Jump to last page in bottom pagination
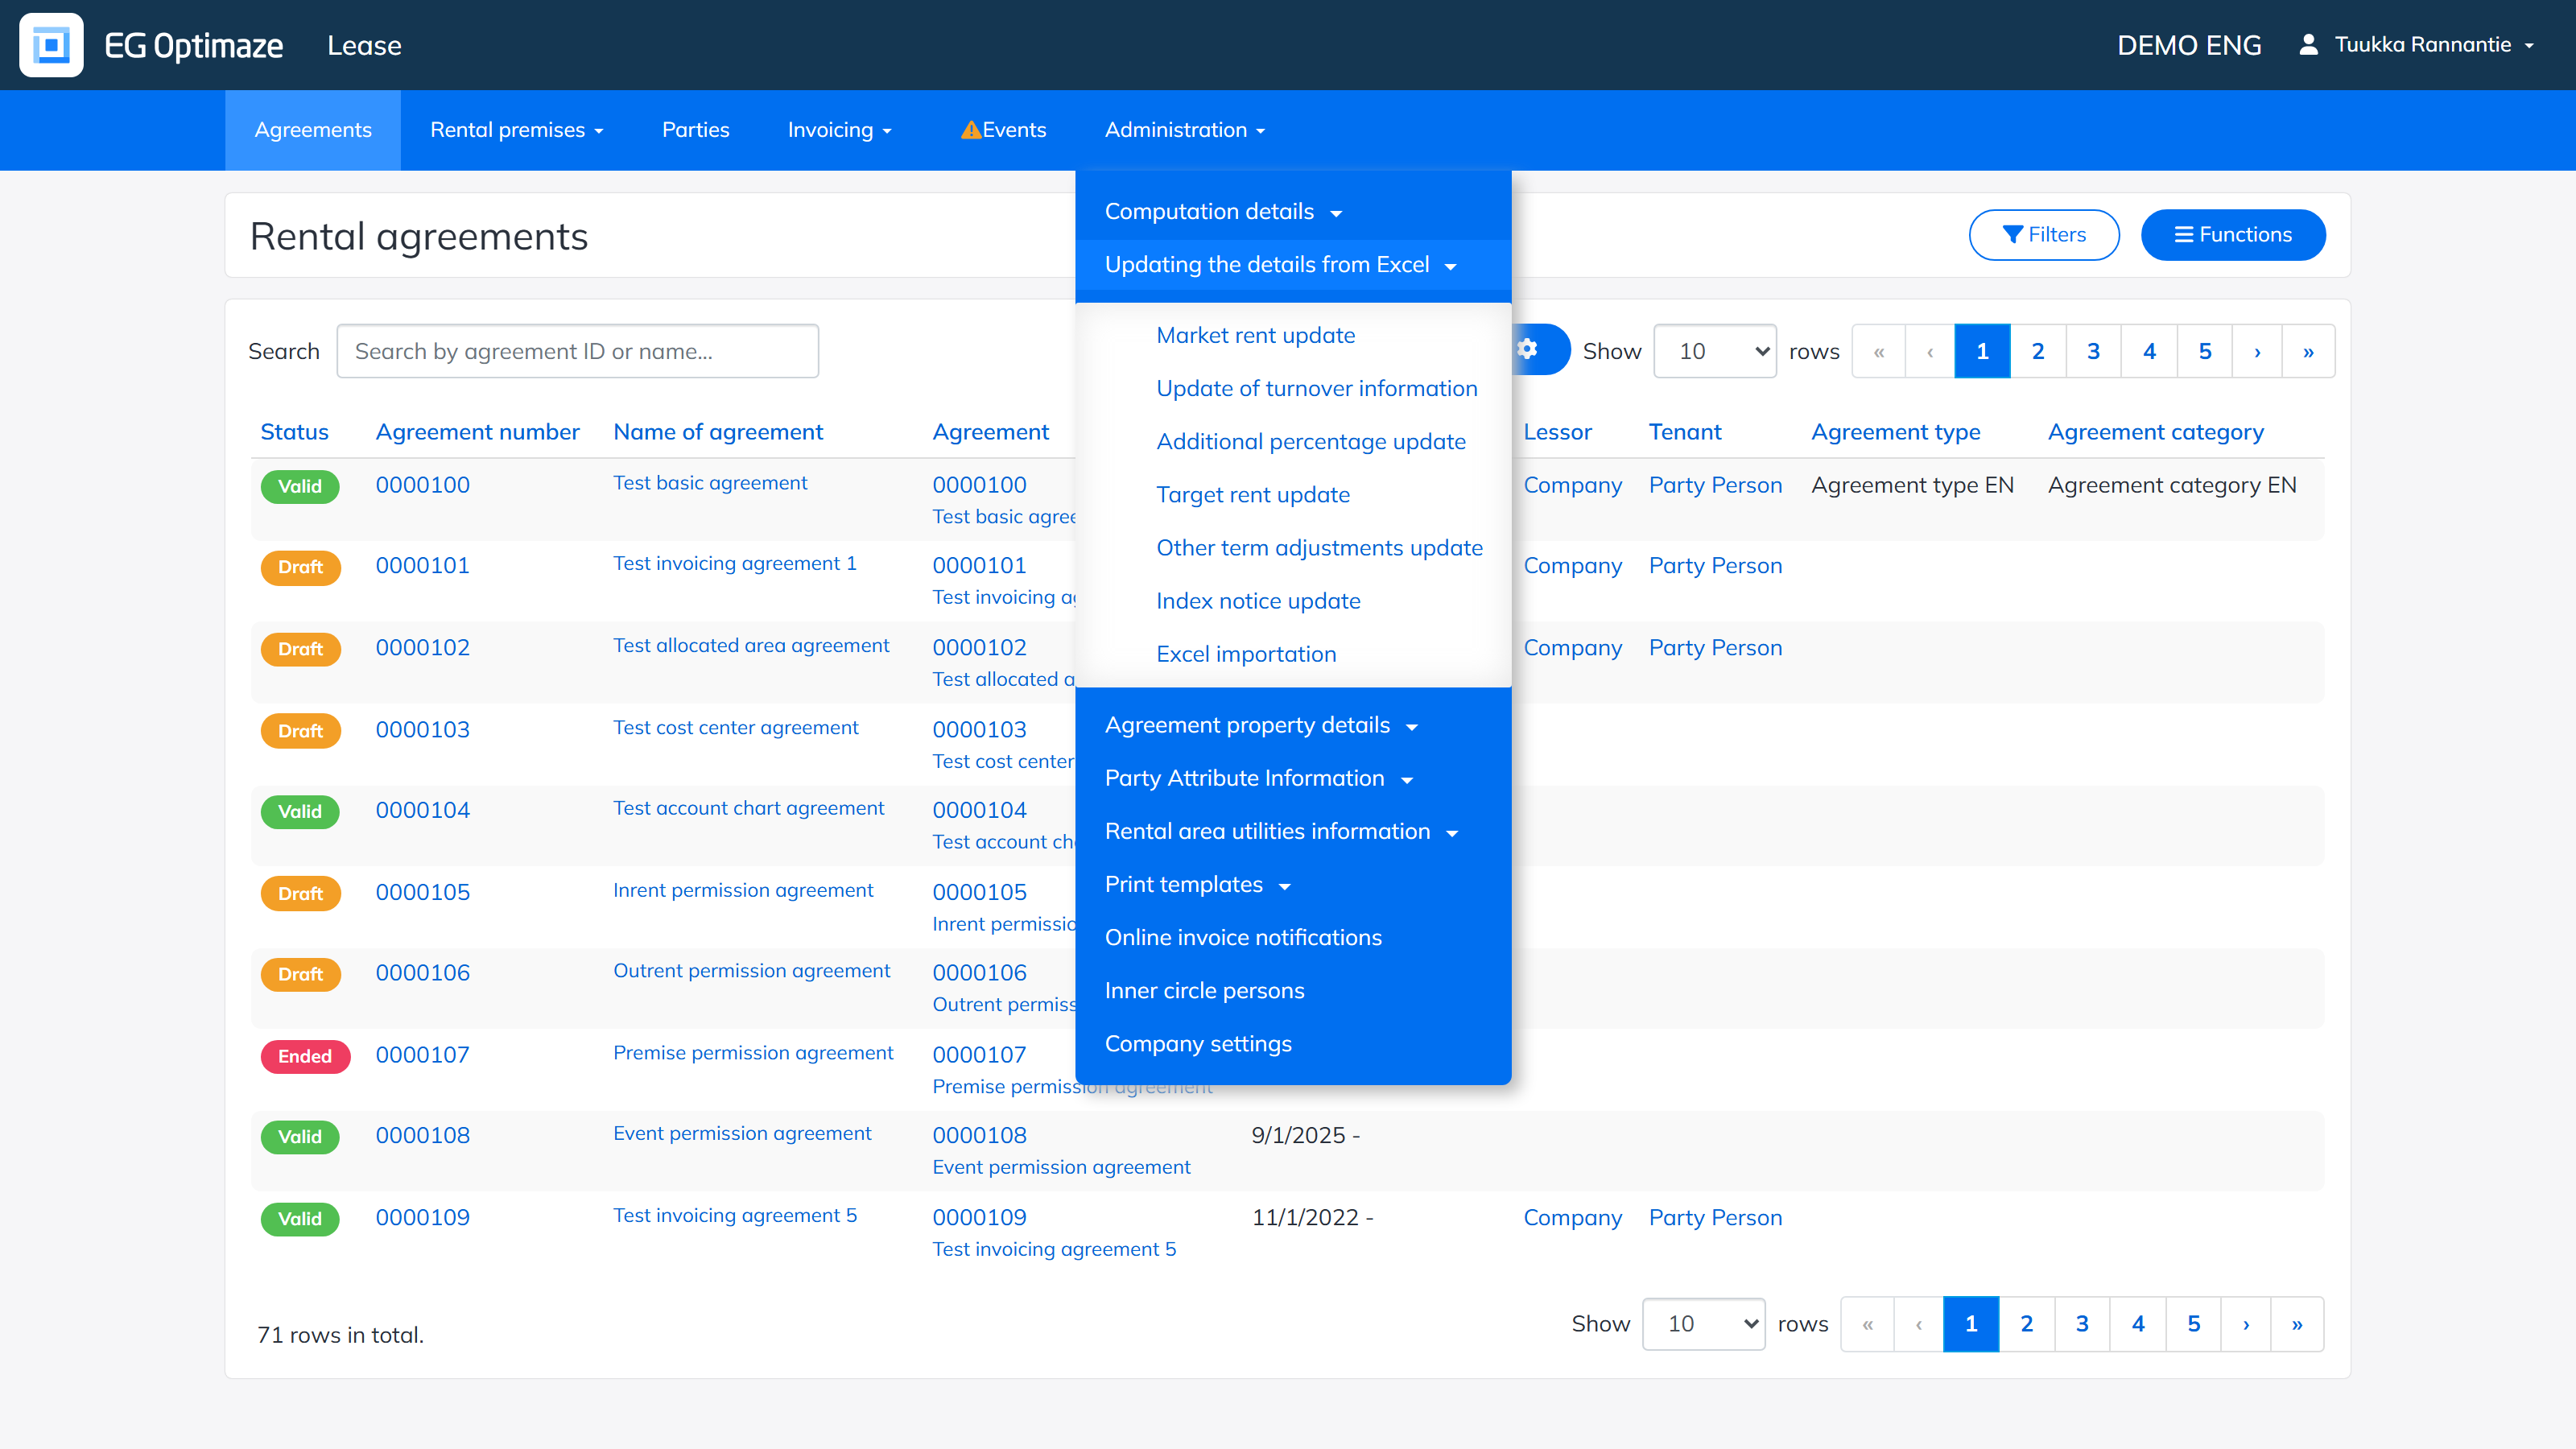Viewport: 2576px width, 1449px height. [2297, 1324]
